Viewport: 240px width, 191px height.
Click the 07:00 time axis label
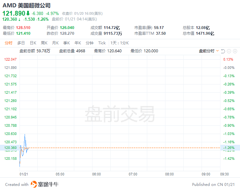pyautogui.click(x=133, y=174)
